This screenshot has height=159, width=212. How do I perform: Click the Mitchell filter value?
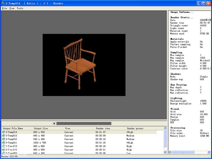[x=205, y=60]
